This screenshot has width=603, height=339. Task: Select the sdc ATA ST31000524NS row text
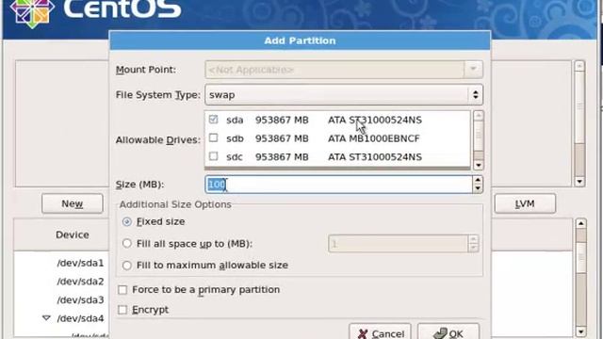[x=375, y=157]
